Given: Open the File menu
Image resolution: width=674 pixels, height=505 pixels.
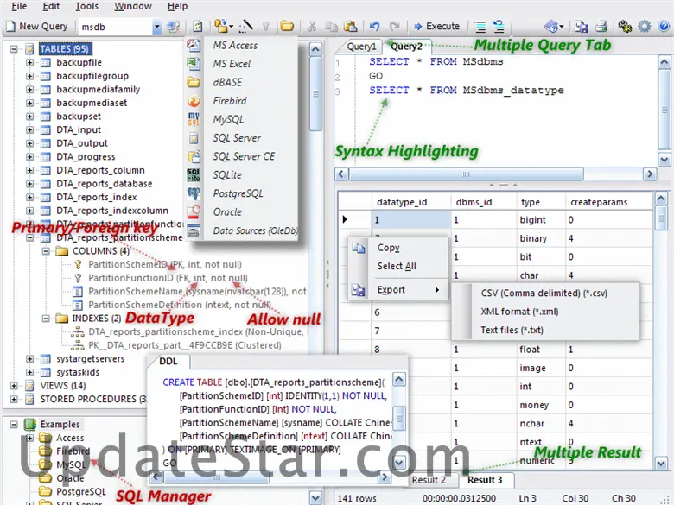Looking at the screenshot, I should point(19,6).
